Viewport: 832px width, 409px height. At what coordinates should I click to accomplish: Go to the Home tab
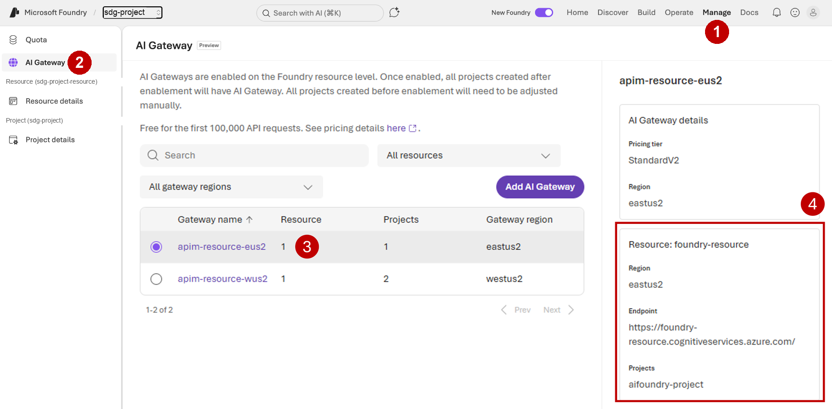[577, 13]
